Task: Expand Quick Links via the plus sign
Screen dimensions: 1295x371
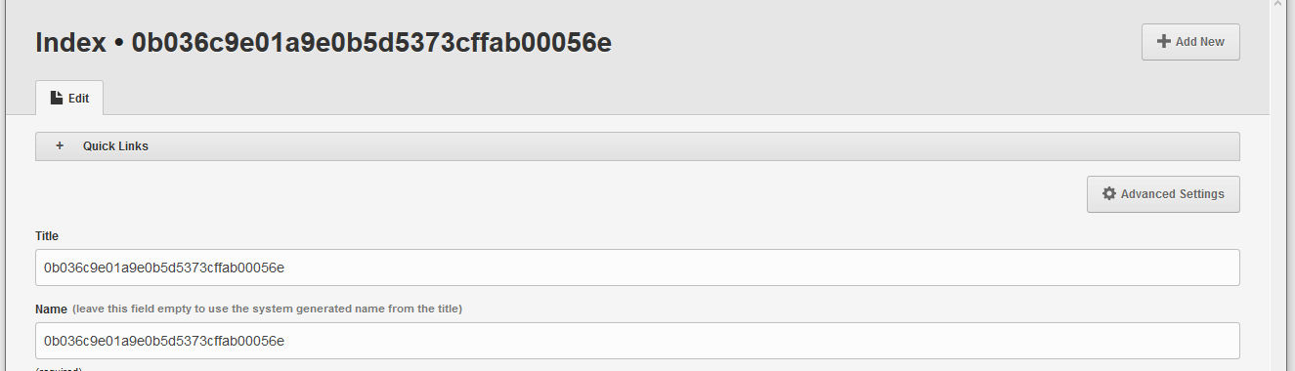Action: [60, 145]
